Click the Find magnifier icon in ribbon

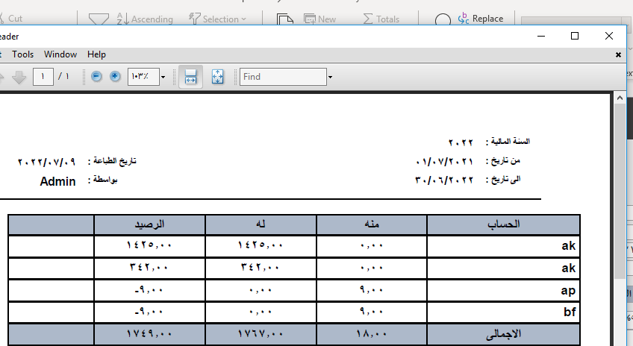coord(443,19)
